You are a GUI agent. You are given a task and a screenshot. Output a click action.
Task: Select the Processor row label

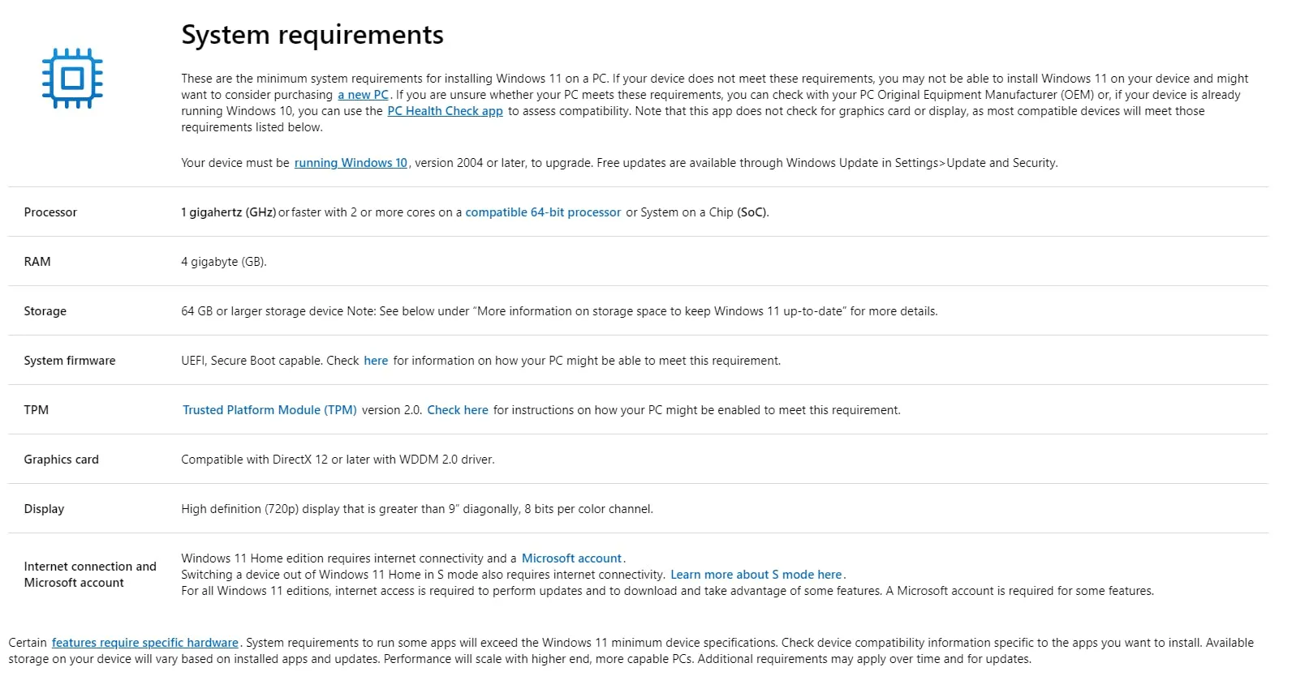coord(50,212)
